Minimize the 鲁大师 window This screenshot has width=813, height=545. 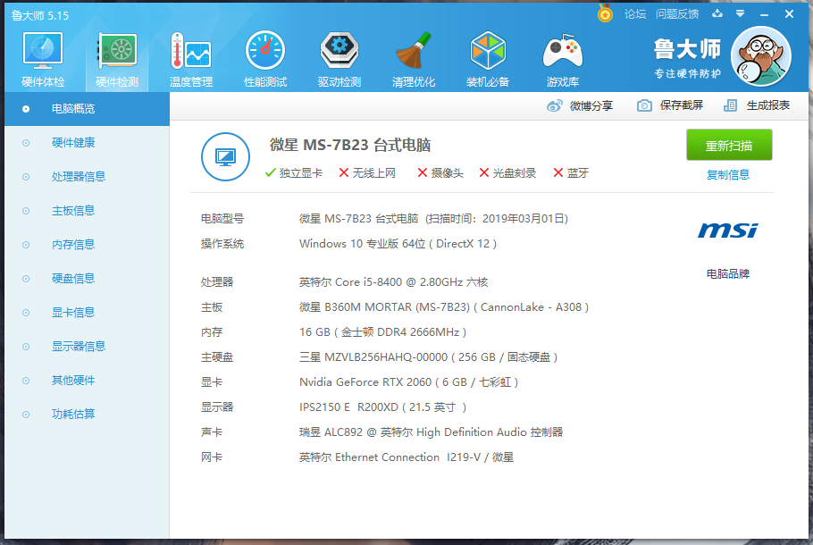pos(764,14)
